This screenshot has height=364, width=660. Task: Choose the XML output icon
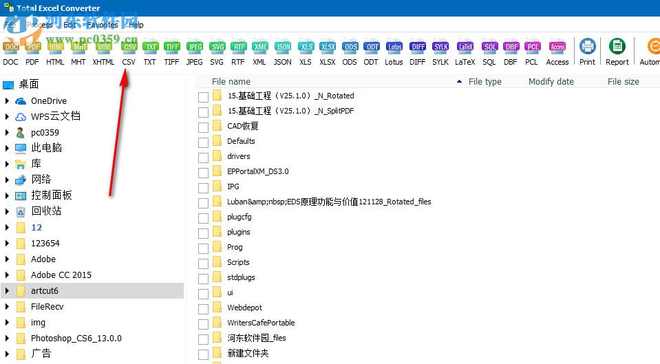click(259, 47)
